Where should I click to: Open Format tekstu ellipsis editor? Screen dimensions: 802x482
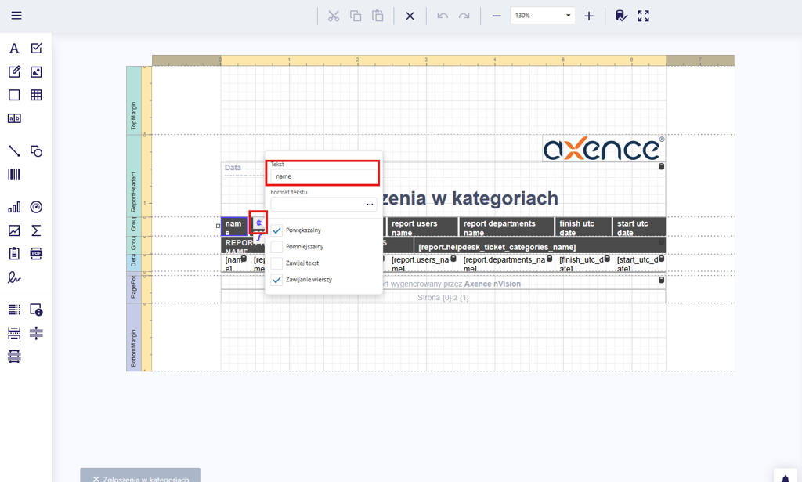370,205
